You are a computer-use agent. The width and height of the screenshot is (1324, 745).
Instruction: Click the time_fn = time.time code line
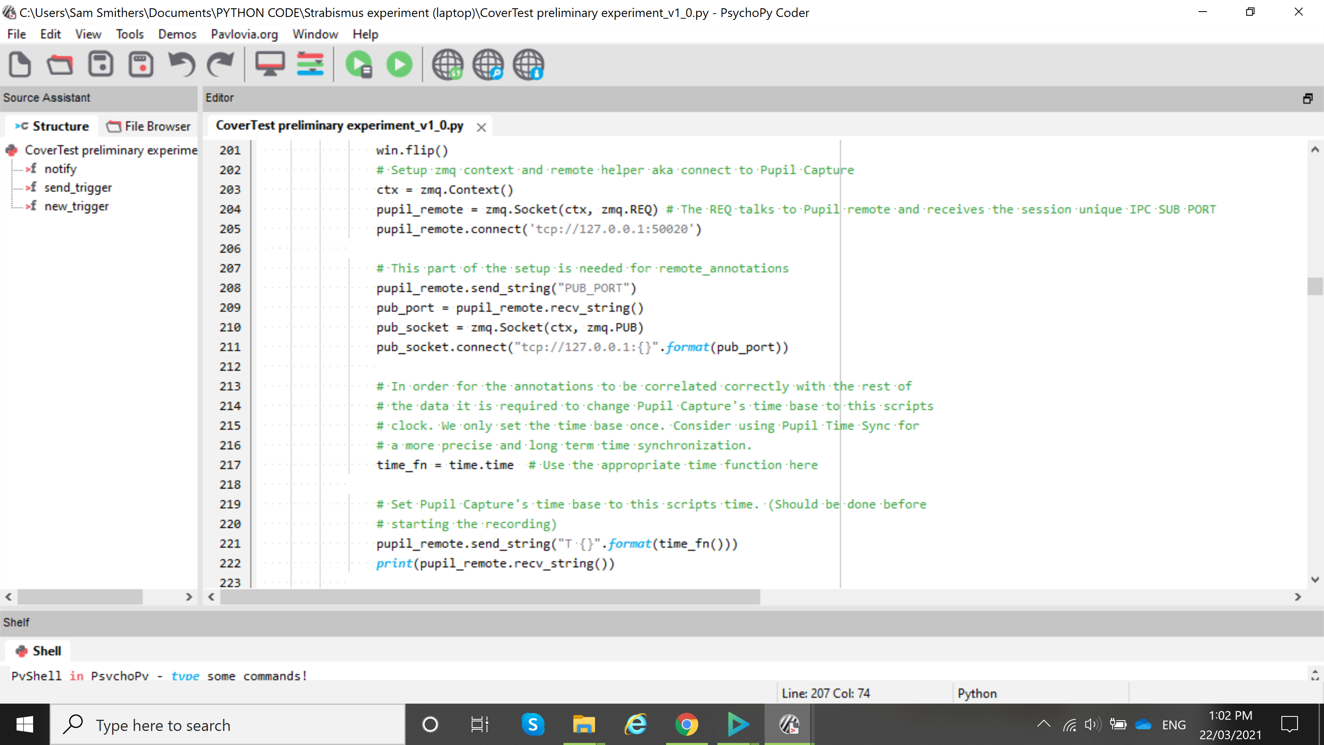(445, 465)
